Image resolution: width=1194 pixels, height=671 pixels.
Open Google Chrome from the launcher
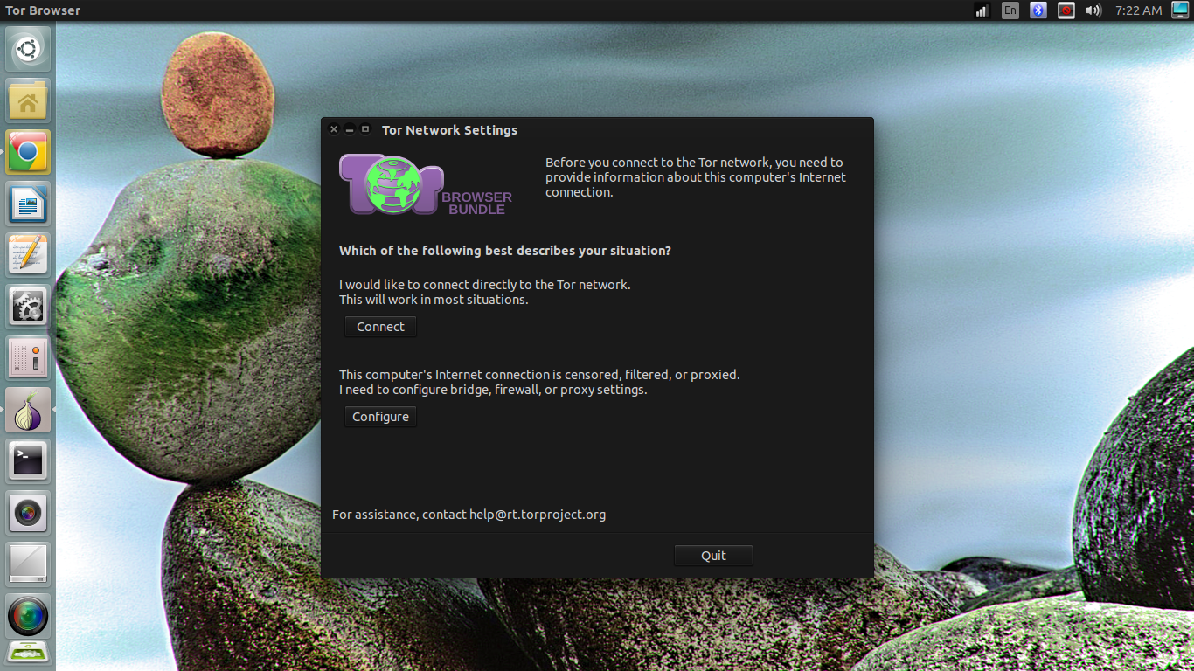click(x=27, y=152)
